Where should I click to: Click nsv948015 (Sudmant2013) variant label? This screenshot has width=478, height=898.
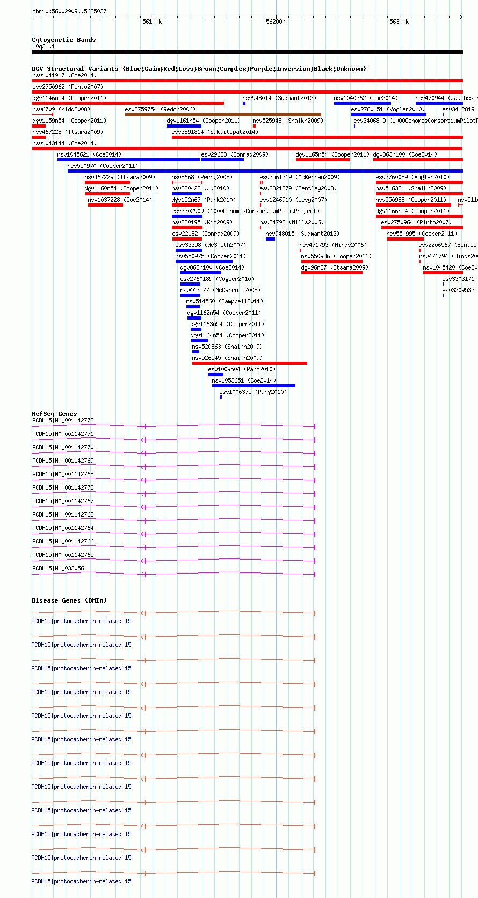pyautogui.click(x=302, y=234)
